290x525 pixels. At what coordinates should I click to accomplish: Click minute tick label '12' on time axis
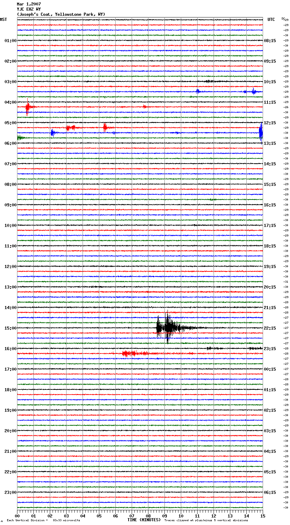tap(214, 516)
